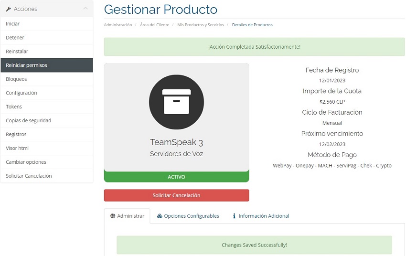
Task: Select Detener in the actions menu
Action: tap(15, 38)
